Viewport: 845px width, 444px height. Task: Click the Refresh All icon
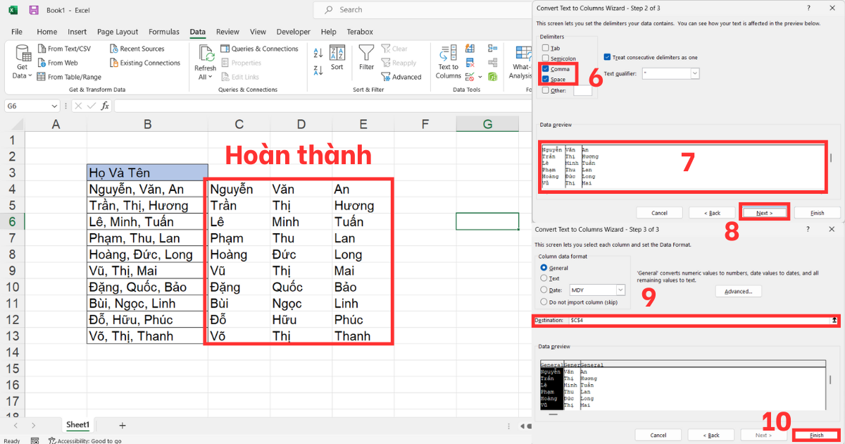click(x=206, y=54)
